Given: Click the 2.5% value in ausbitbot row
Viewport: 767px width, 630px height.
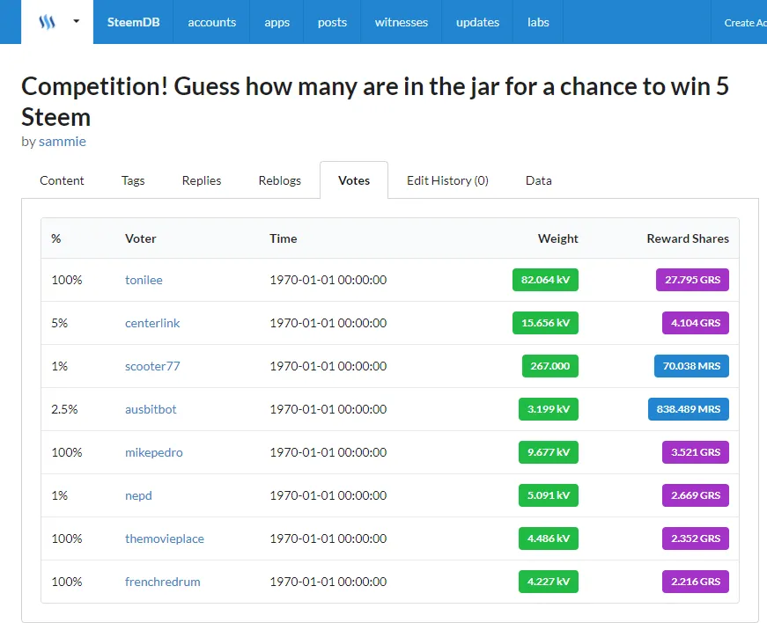Looking at the screenshot, I should [64, 409].
